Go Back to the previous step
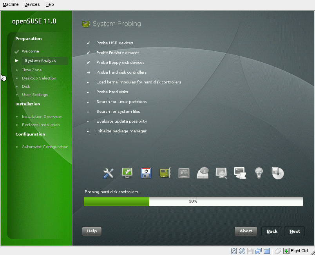 click(272, 231)
